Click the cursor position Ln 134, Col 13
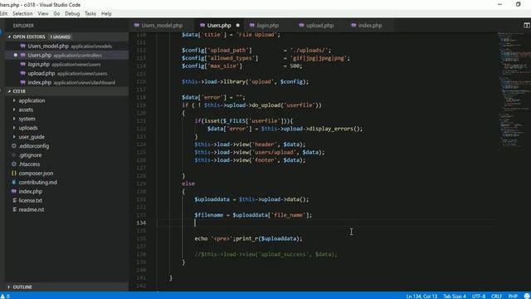 point(421,296)
